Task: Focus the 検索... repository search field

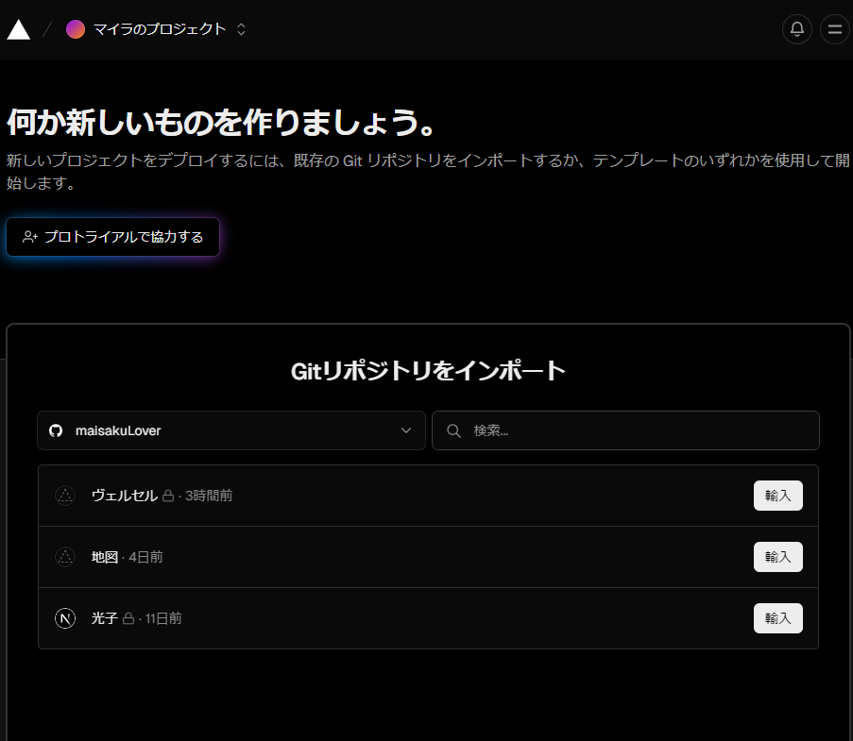Action: tap(625, 430)
